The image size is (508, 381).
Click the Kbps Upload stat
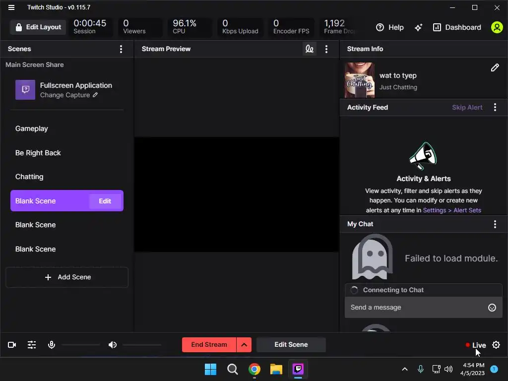point(240,27)
